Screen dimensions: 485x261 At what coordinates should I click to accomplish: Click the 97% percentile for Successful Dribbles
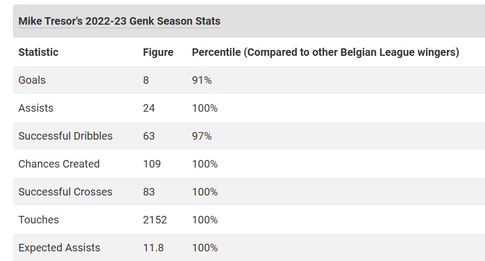202,136
